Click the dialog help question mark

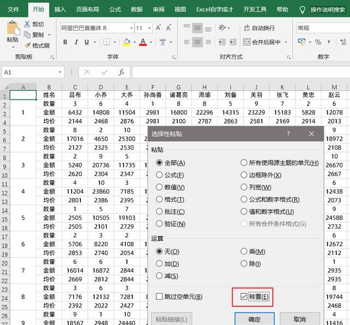[288, 134]
